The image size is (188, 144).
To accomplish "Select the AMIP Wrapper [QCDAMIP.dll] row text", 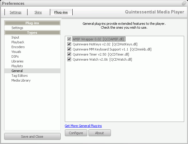I will click(x=99, y=39).
